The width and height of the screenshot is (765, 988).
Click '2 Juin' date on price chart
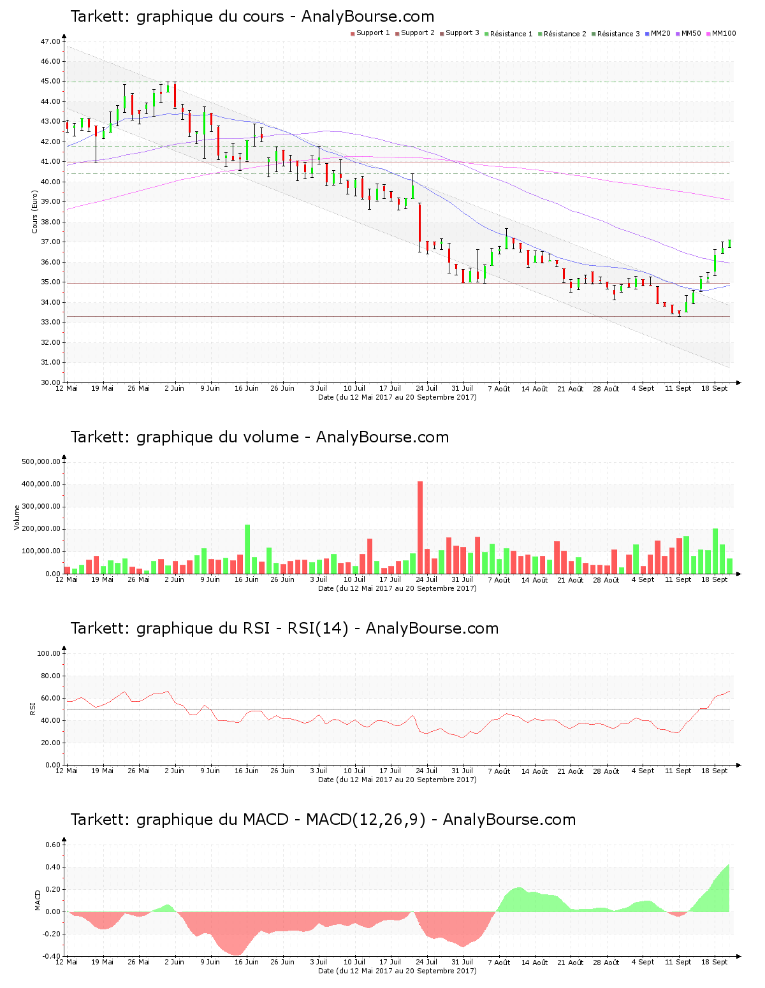click(x=174, y=388)
